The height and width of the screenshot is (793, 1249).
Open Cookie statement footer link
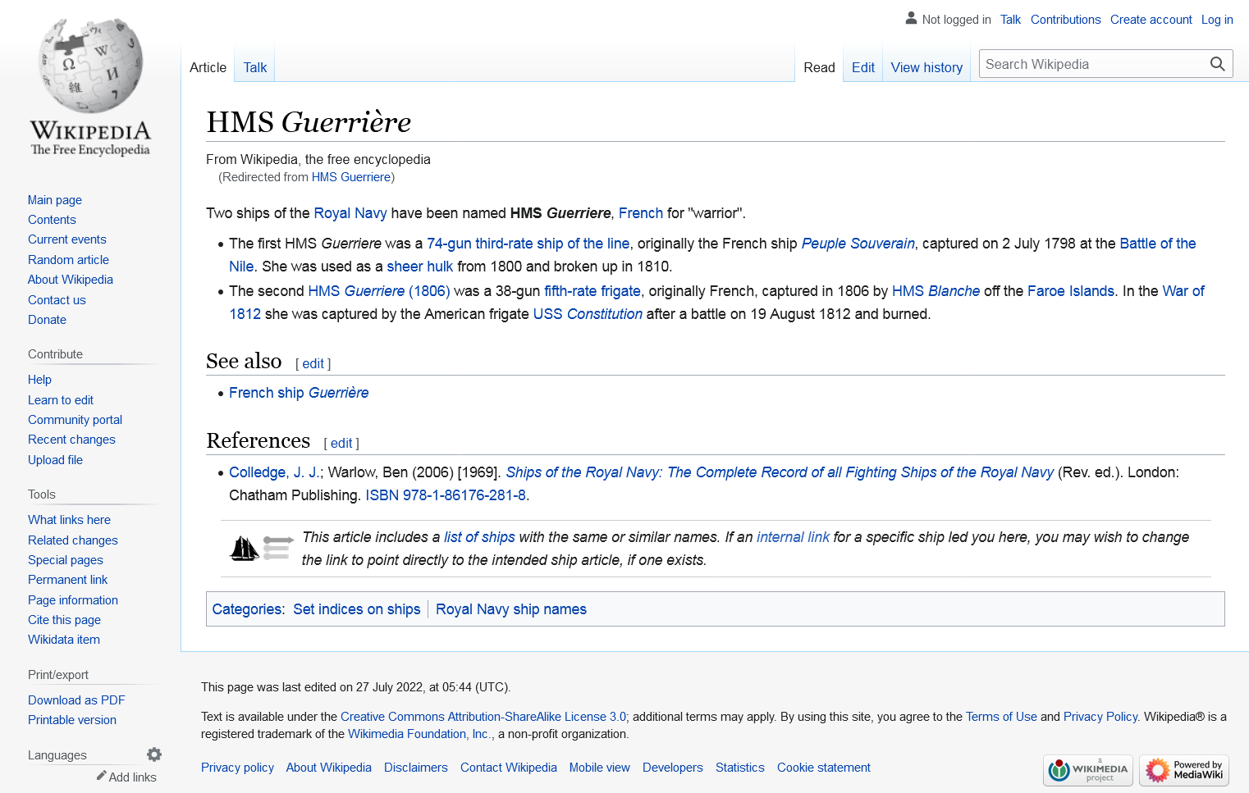pos(824,768)
